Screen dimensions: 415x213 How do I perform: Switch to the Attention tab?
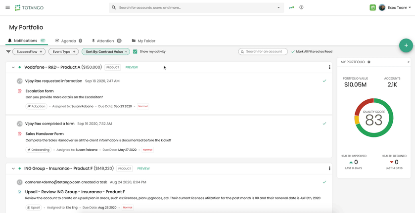(x=106, y=41)
